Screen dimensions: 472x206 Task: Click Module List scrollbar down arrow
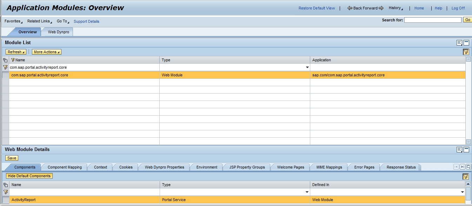click(x=468, y=142)
